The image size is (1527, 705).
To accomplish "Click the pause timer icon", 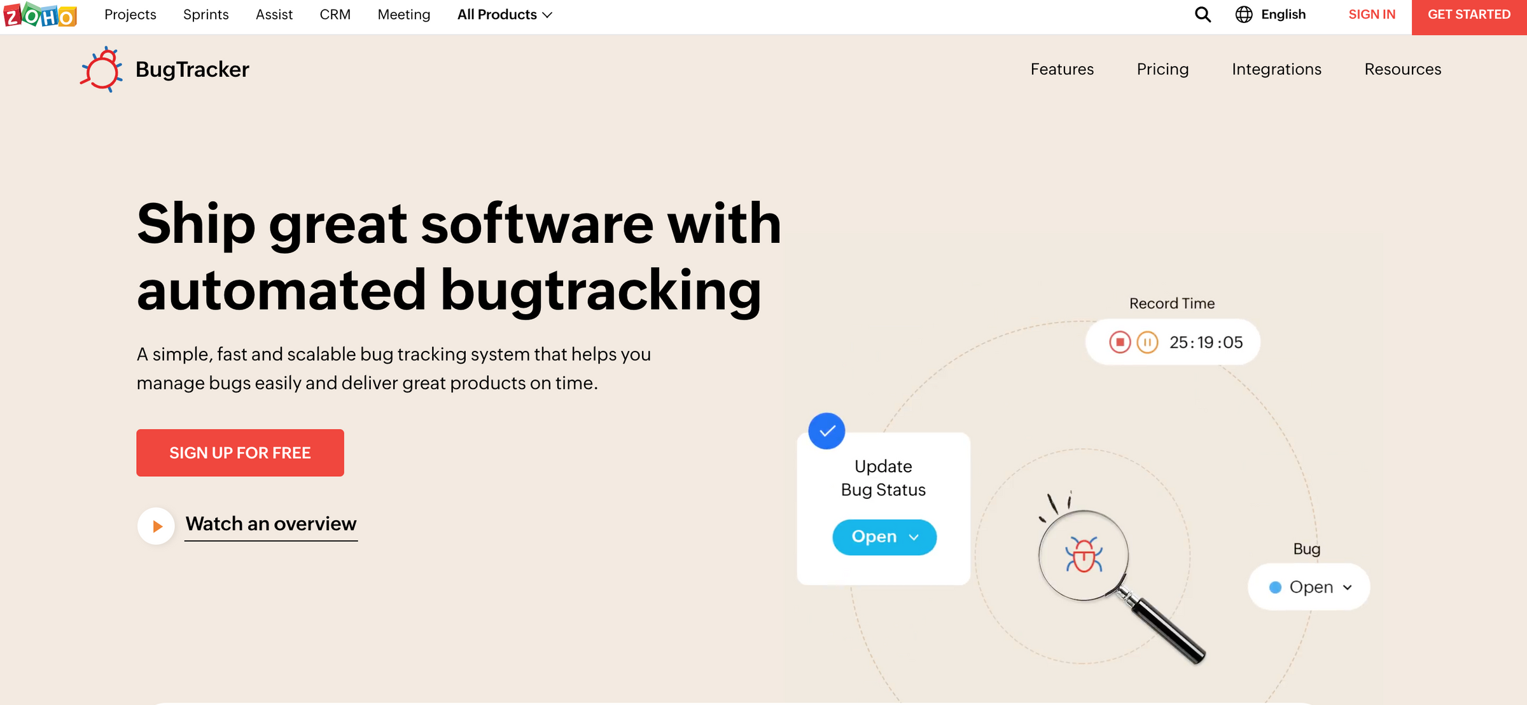I will coord(1147,342).
